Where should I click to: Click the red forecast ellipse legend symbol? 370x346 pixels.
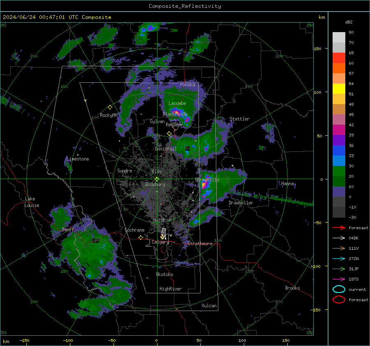pos(339,300)
